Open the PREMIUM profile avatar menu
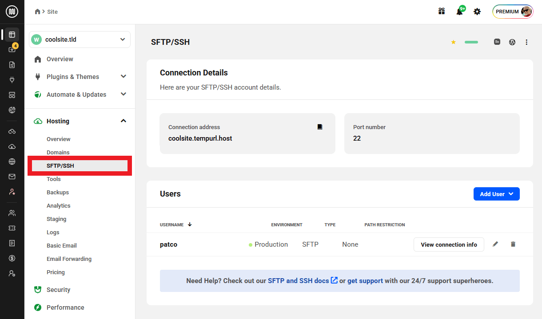 [513, 12]
